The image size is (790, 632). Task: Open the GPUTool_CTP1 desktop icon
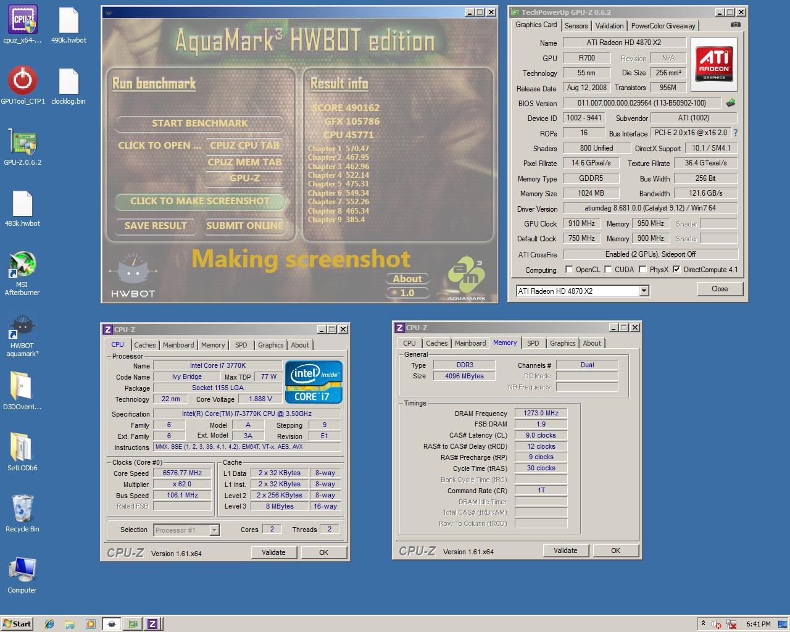[x=23, y=85]
